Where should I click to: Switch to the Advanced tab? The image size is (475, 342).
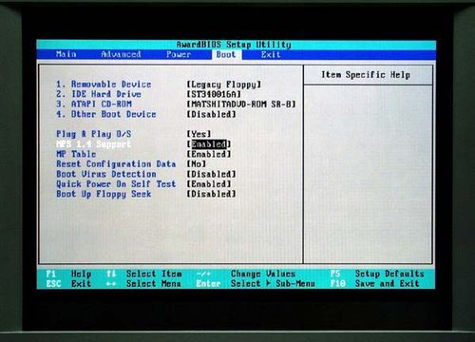click(121, 54)
